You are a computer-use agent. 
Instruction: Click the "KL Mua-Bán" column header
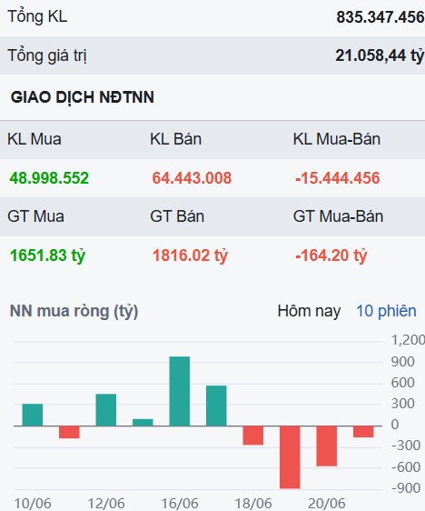tap(337, 139)
